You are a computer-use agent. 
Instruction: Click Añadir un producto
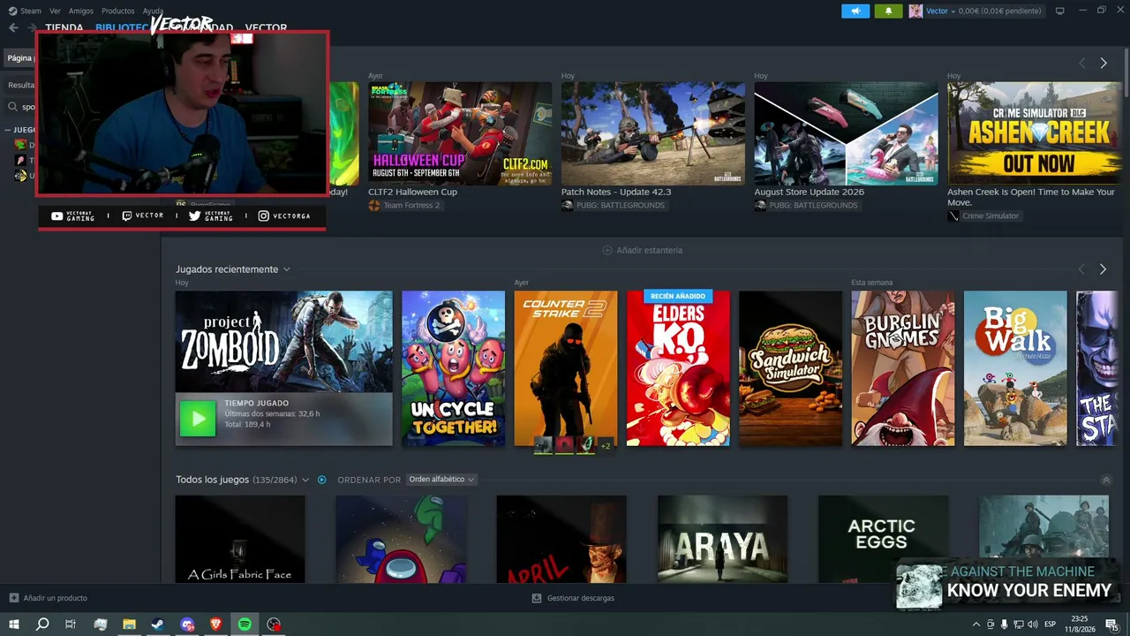[49, 598]
